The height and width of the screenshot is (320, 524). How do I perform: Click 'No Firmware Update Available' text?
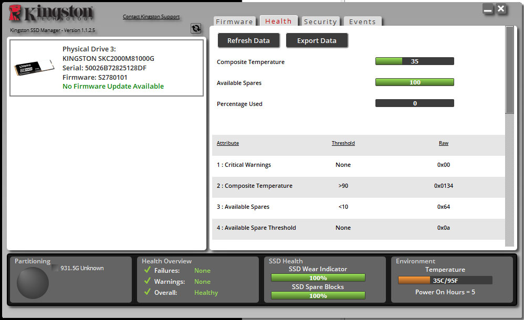click(113, 86)
